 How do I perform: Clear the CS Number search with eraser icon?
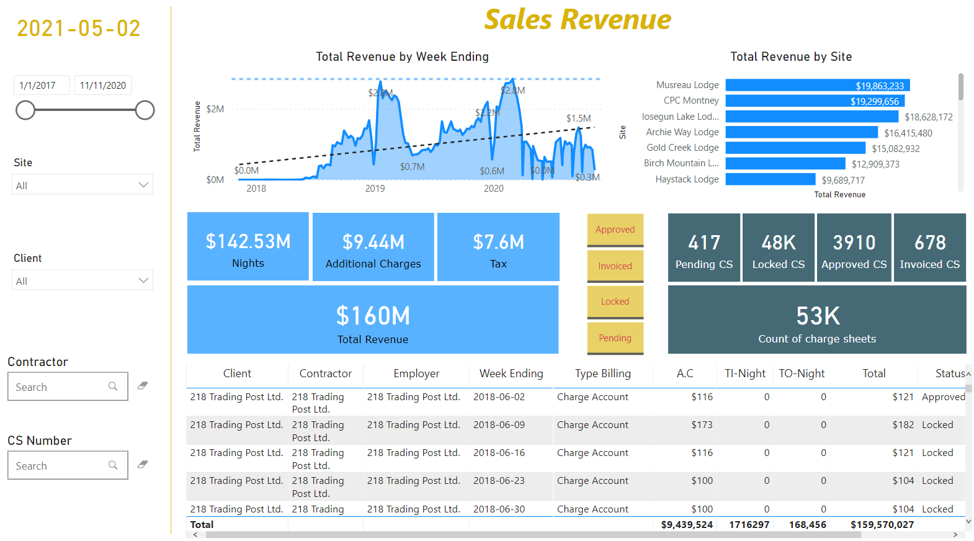pyautogui.click(x=142, y=465)
